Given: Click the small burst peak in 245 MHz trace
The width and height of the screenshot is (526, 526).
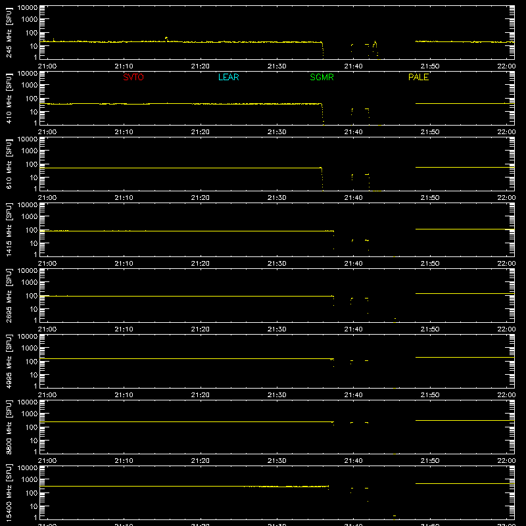Looking at the screenshot, I should (166, 38).
